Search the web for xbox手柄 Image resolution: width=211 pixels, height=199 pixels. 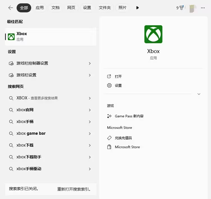[x=51, y=122]
